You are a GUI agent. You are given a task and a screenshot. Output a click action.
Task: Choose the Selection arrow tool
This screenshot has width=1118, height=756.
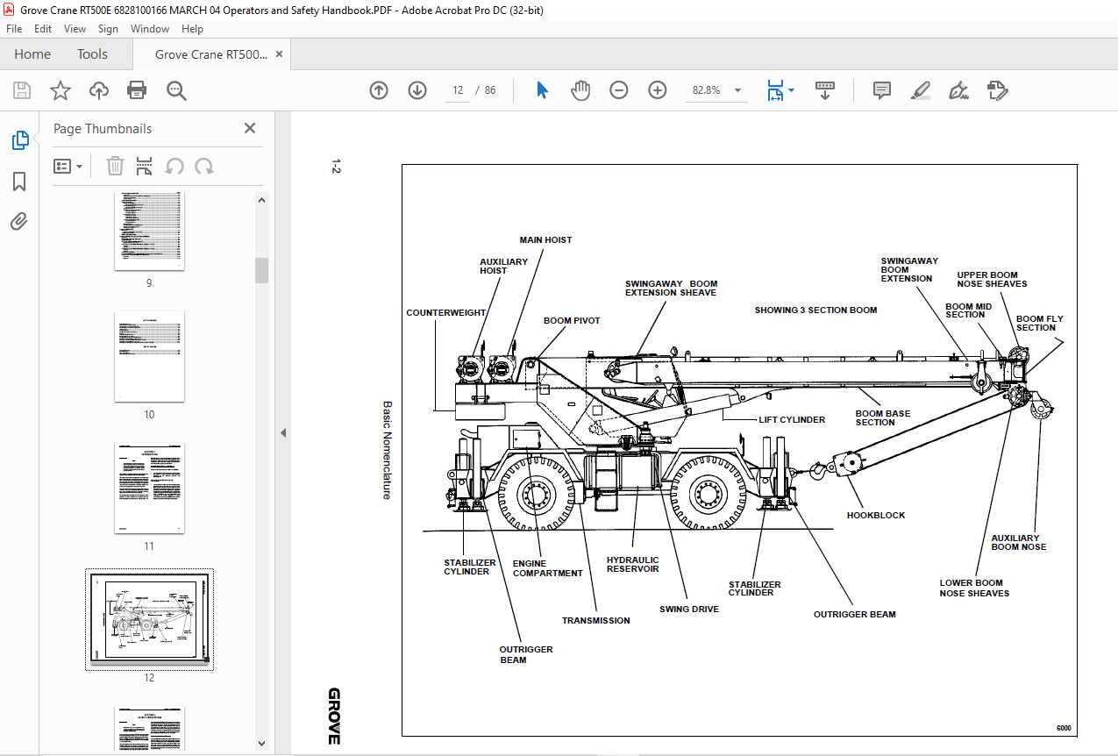[x=542, y=90]
